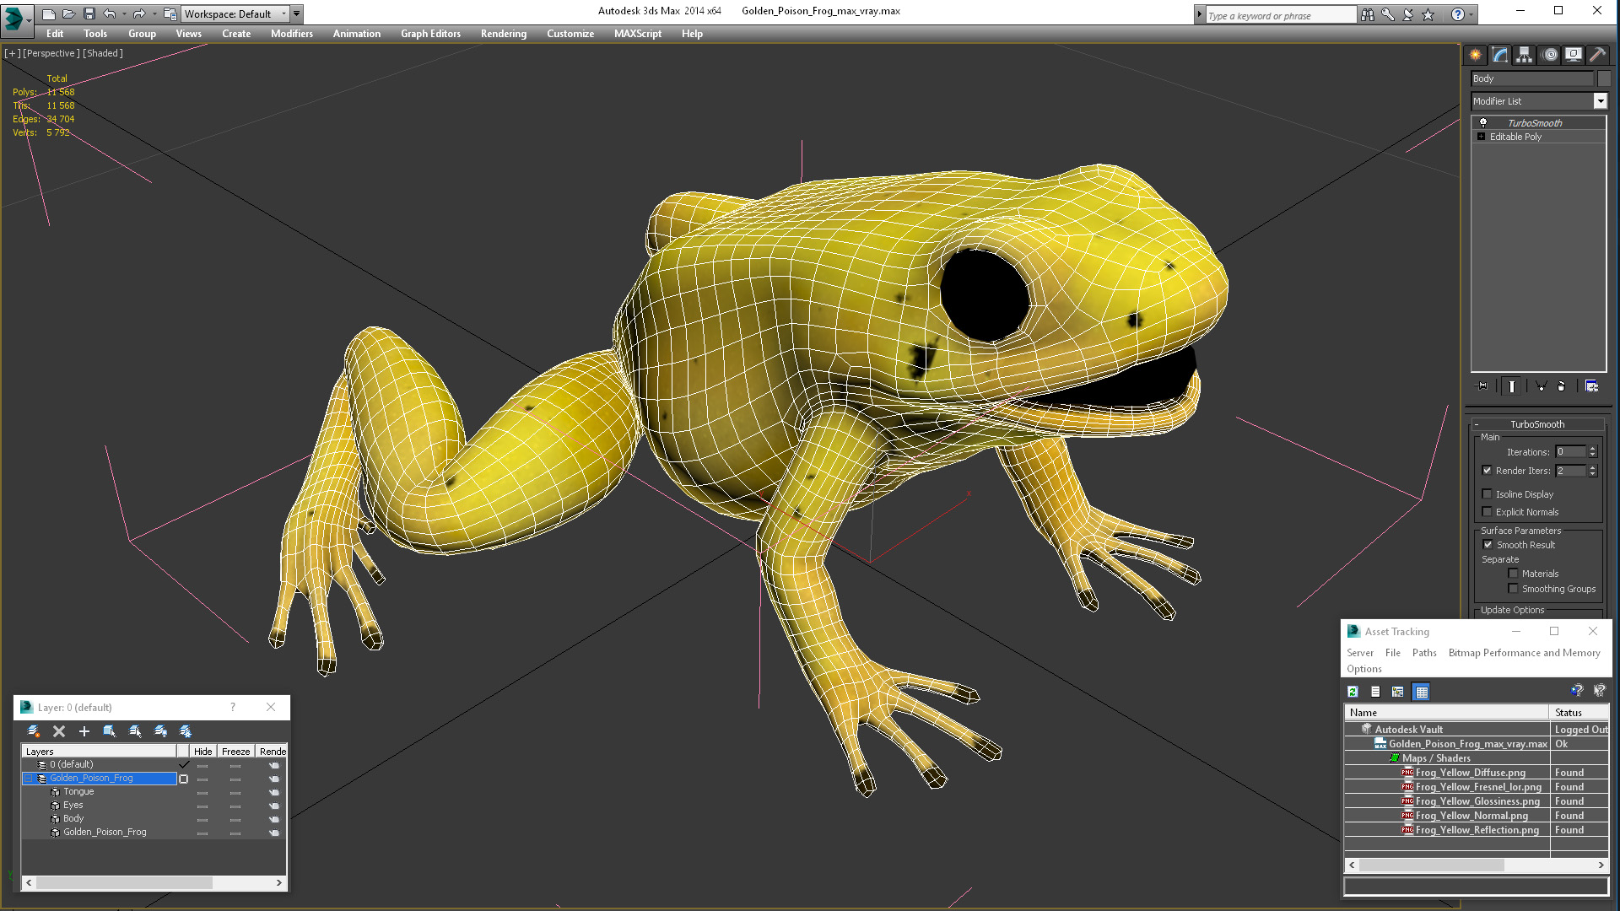Collapse the TurboSmooth rollout header
The width and height of the screenshot is (1620, 911).
pyautogui.click(x=1537, y=424)
